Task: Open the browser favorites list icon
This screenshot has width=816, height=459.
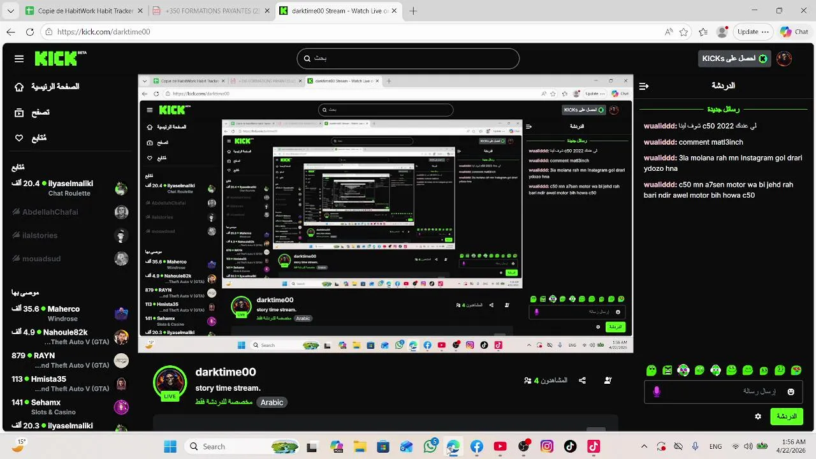Action: (703, 32)
